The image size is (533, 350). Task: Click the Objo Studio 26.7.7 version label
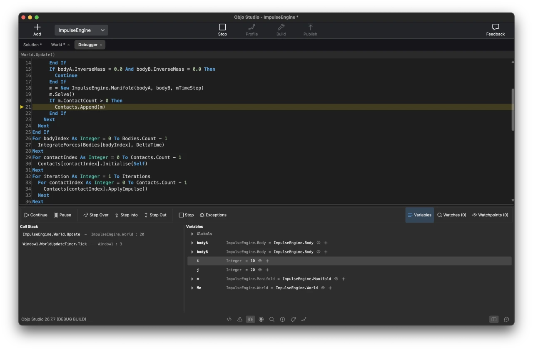[x=54, y=320]
